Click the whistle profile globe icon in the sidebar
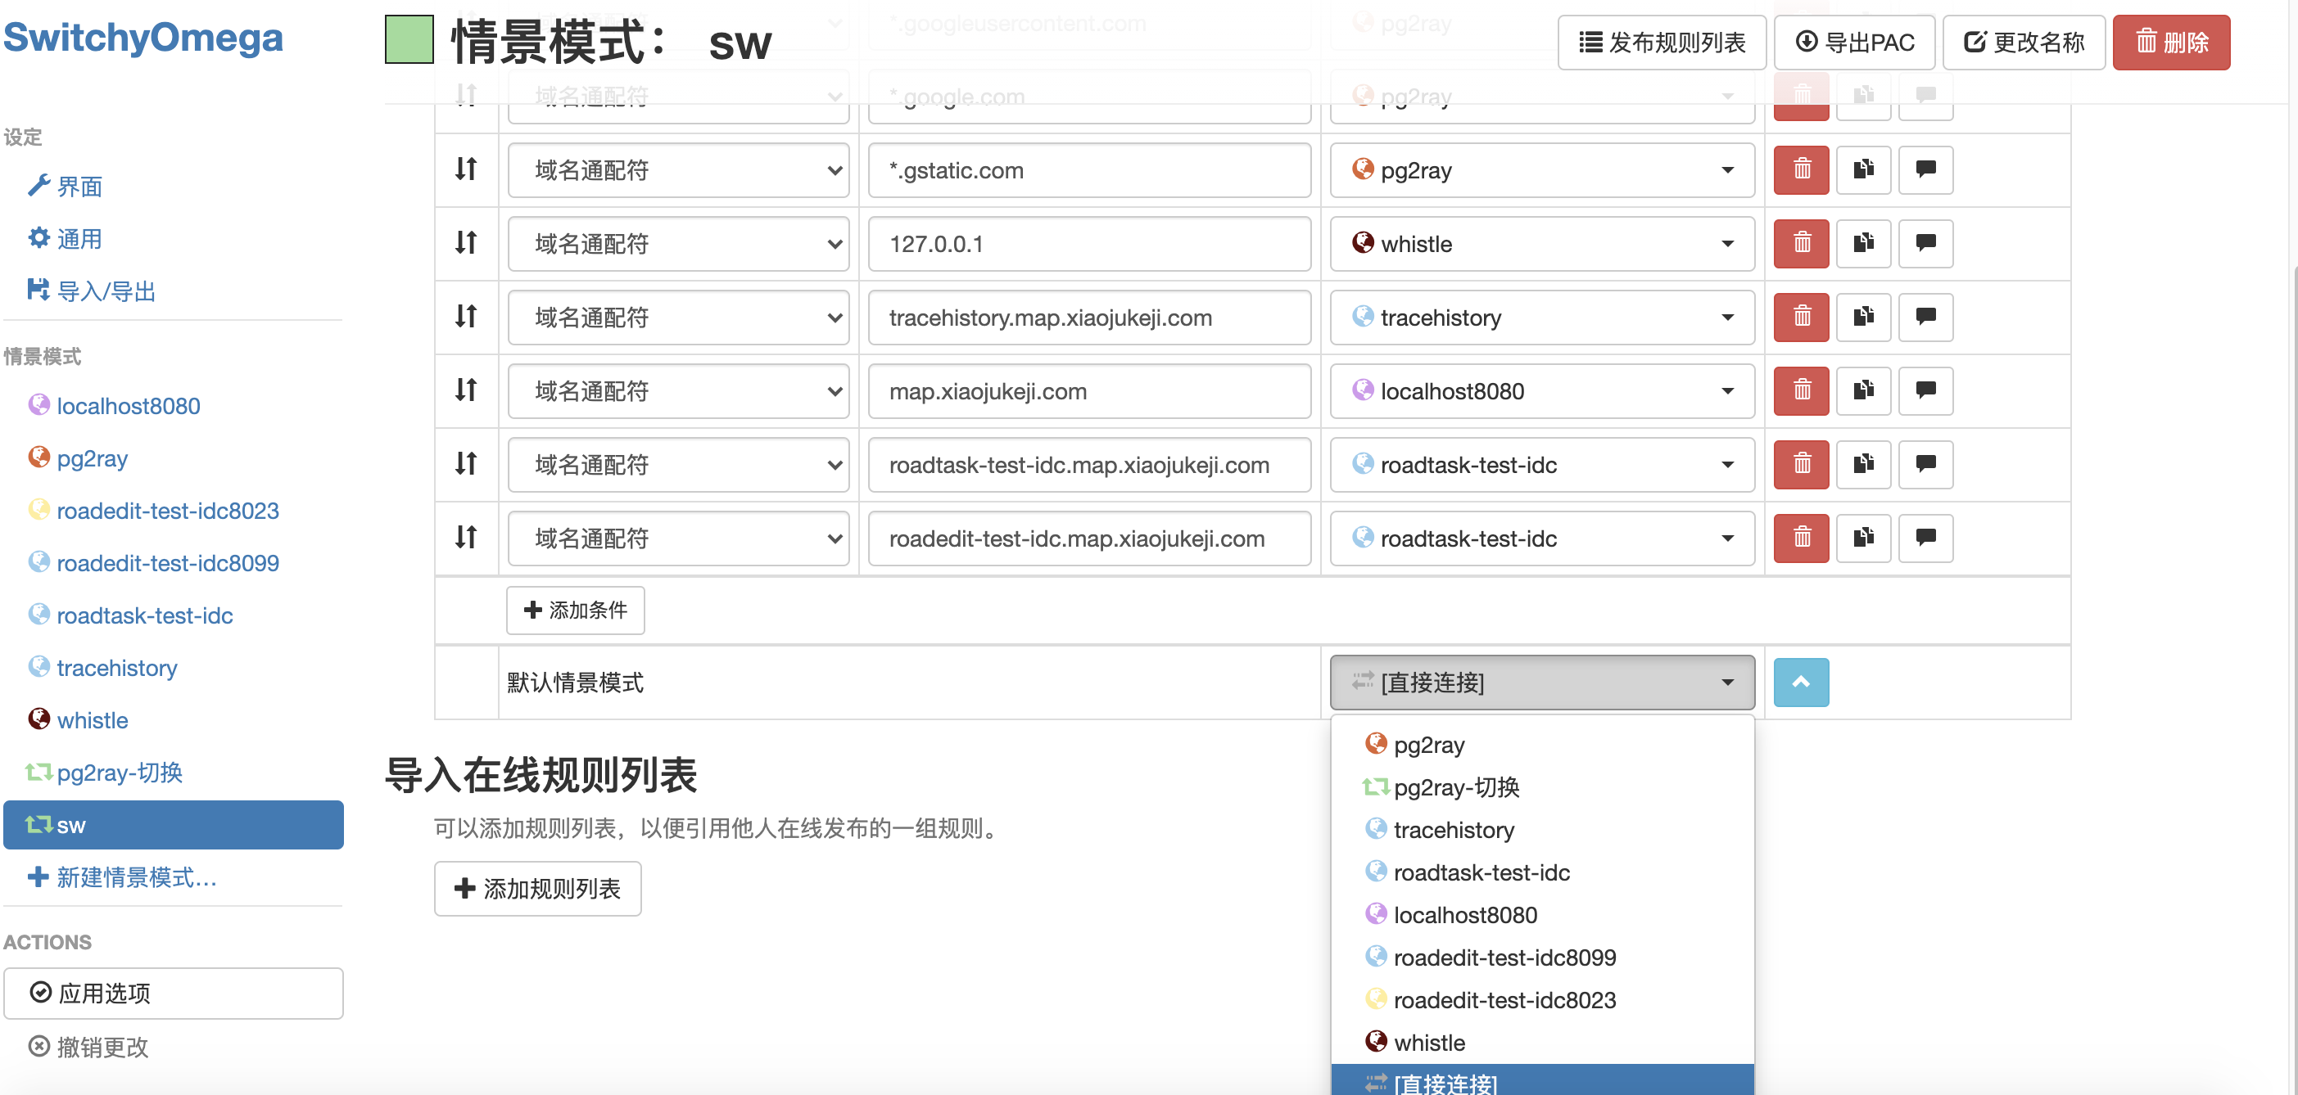Viewport: 2298px width, 1095px height. click(x=38, y=719)
